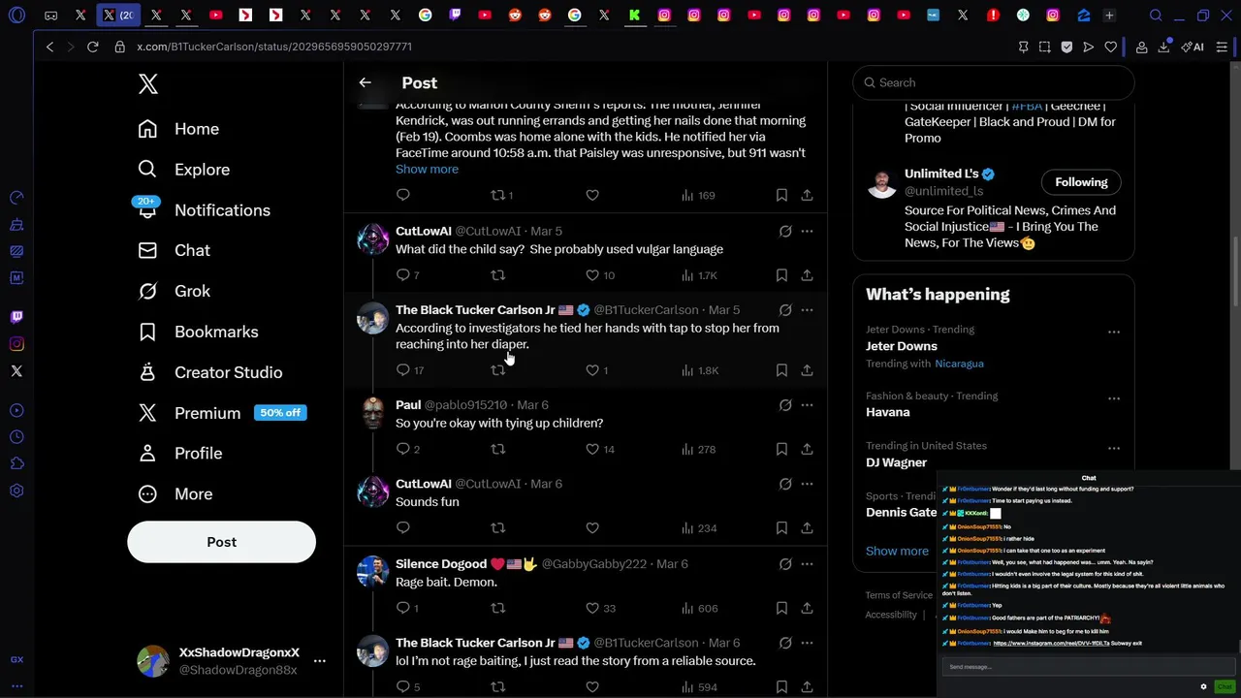The image size is (1241, 698).
Task: Like Paul's 'tying up children' reply
Action: pos(592,449)
